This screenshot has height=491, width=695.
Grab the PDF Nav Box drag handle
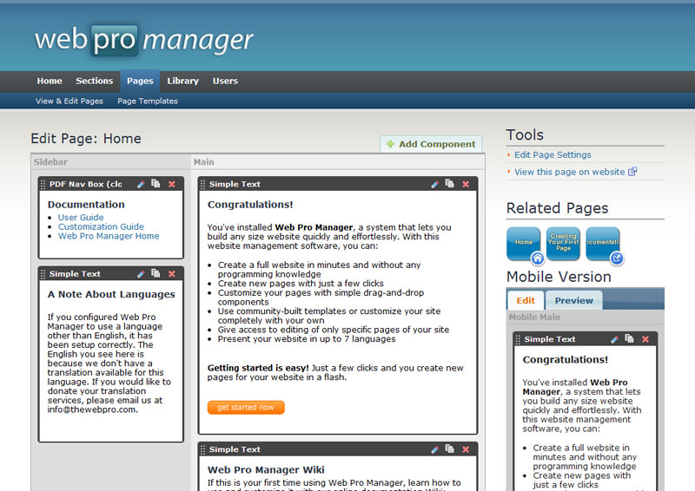click(x=43, y=184)
